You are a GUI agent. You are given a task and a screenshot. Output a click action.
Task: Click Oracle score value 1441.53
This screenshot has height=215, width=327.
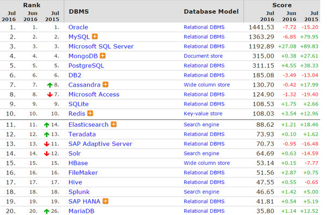coord(261,27)
